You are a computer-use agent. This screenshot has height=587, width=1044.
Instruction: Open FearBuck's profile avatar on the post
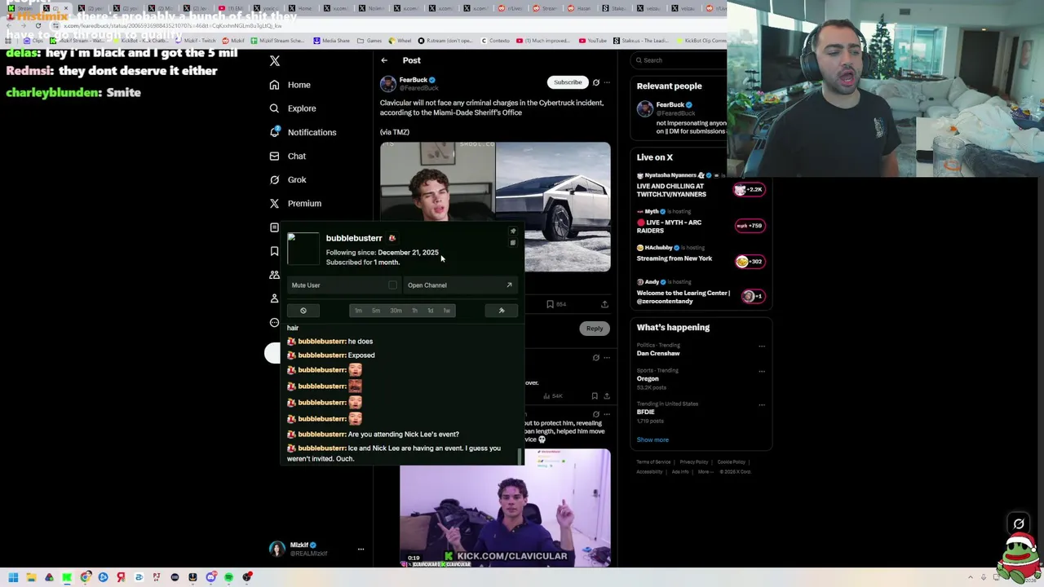pyautogui.click(x=387, y=83)
